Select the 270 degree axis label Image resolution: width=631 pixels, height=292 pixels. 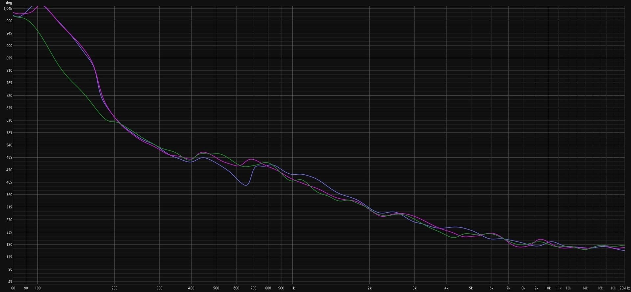[x=9, y=220]
